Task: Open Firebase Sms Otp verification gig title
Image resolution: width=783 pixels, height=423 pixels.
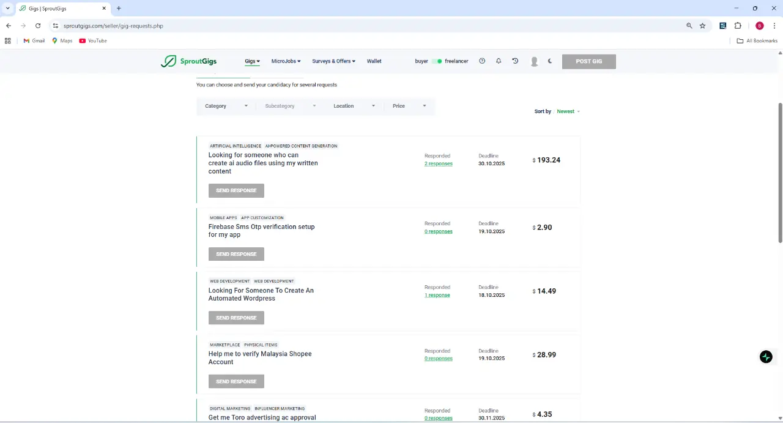Action: (x=262, y=231)
